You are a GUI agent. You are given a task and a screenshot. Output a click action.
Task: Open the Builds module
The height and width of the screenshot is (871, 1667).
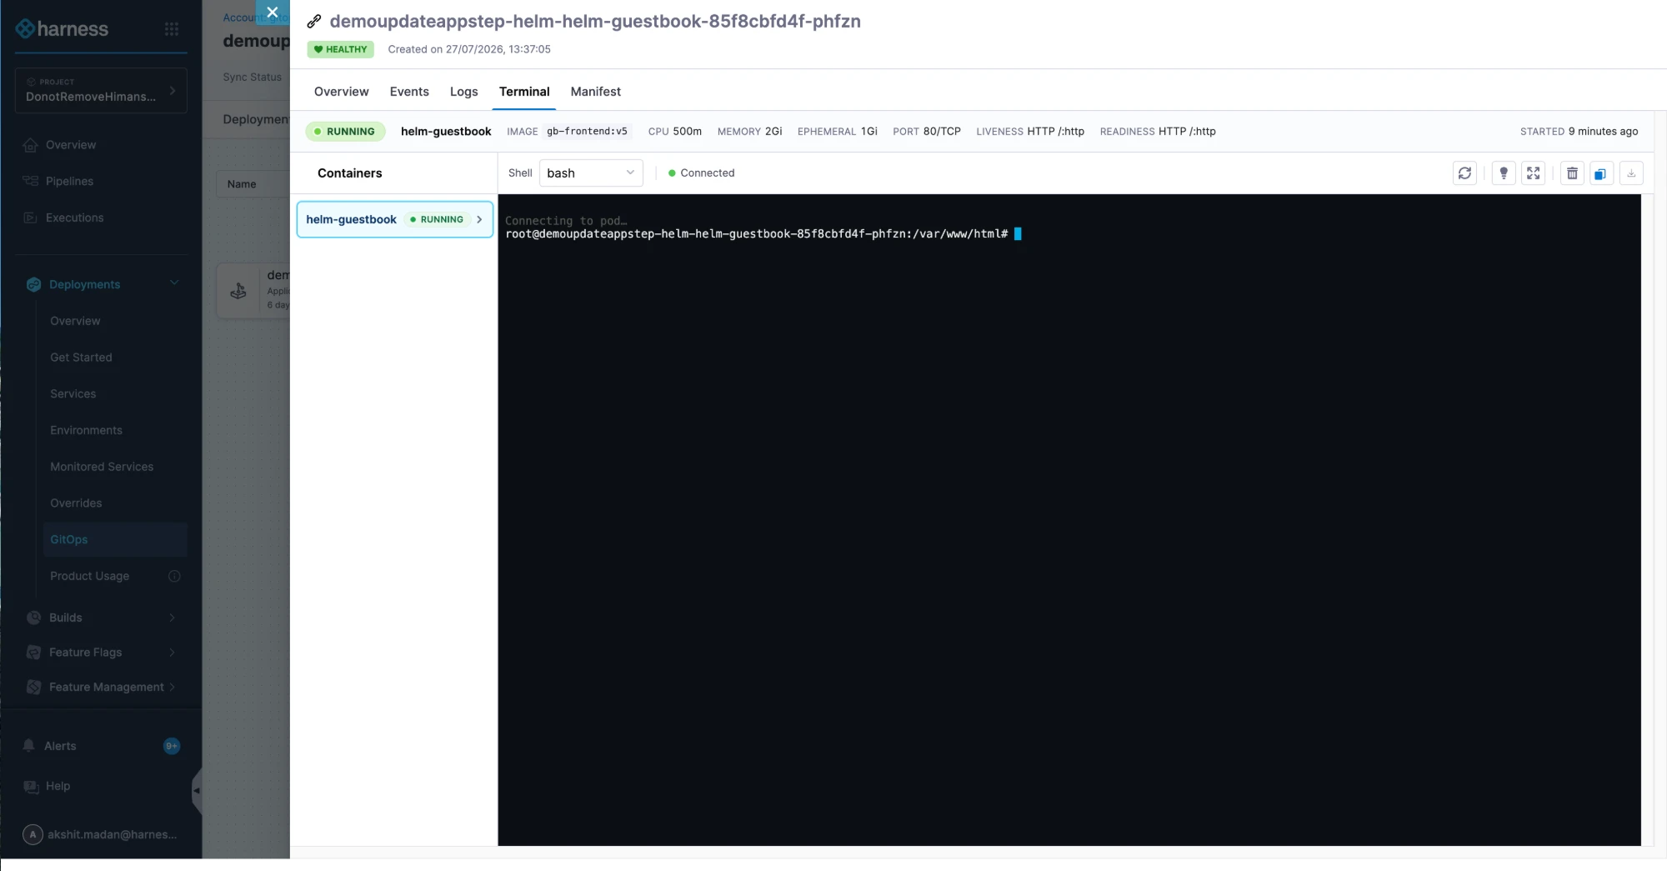(x=65, y=618)
